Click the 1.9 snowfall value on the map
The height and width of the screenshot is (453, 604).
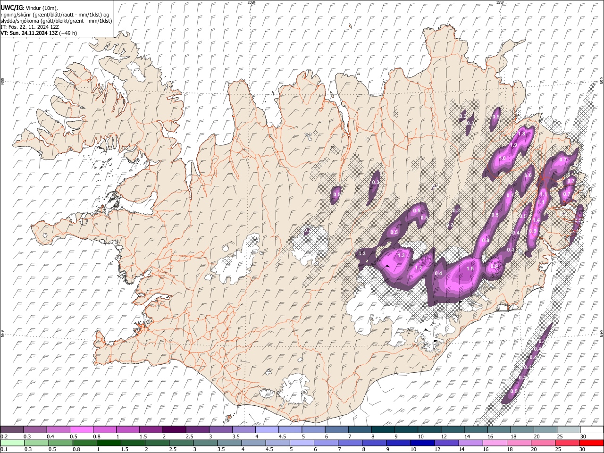pyautogui.click(x=514, y=145)
